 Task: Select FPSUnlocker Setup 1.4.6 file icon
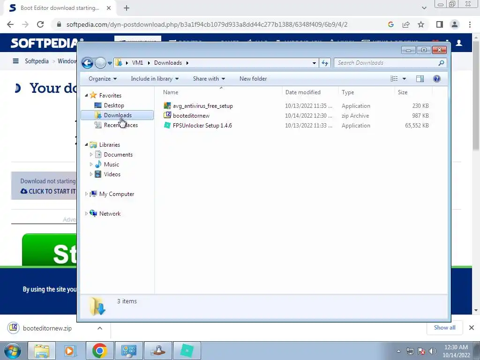coord(167,125)
